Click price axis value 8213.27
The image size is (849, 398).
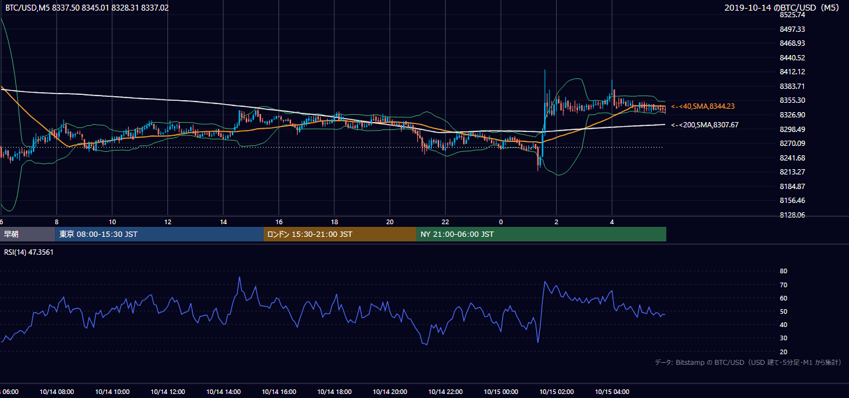[793, 172]
